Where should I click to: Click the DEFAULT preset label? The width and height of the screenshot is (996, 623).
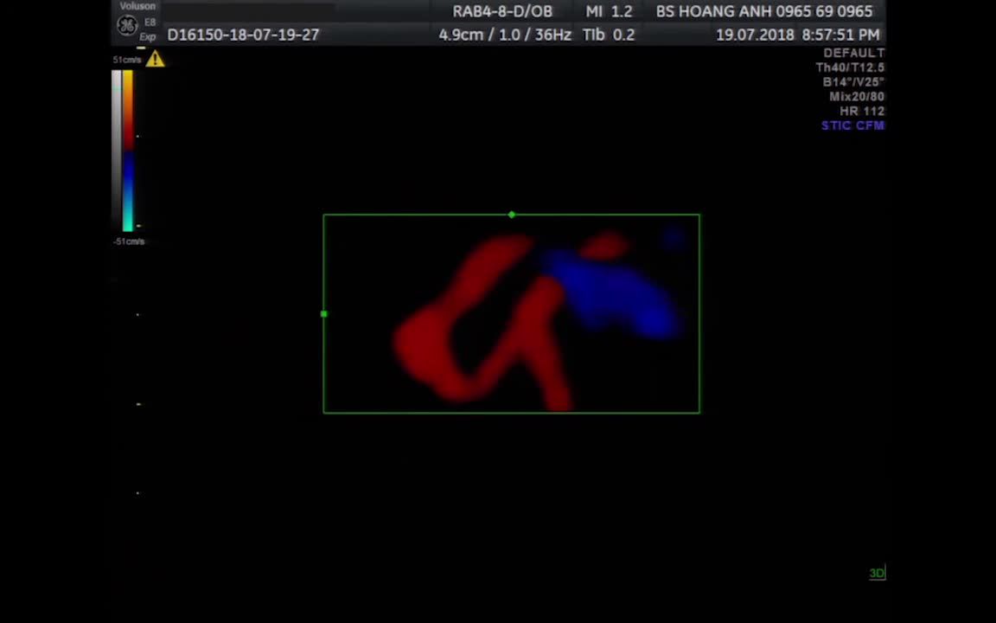click(x=852, y=53)
